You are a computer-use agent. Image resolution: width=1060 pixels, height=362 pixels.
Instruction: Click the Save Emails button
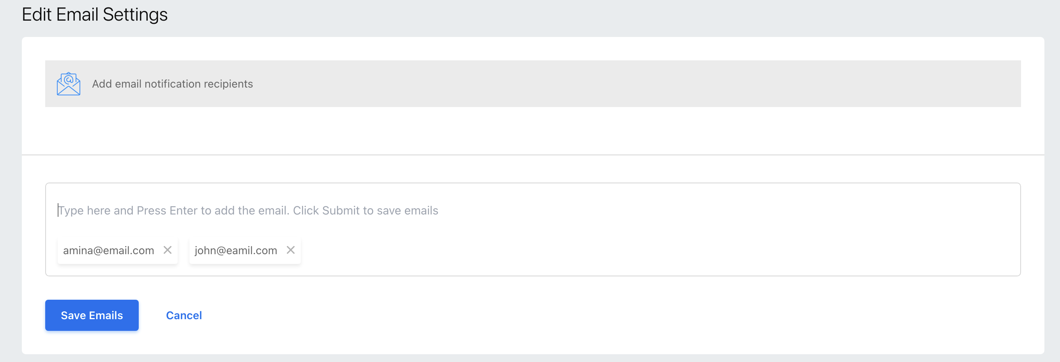click(92, 315)
